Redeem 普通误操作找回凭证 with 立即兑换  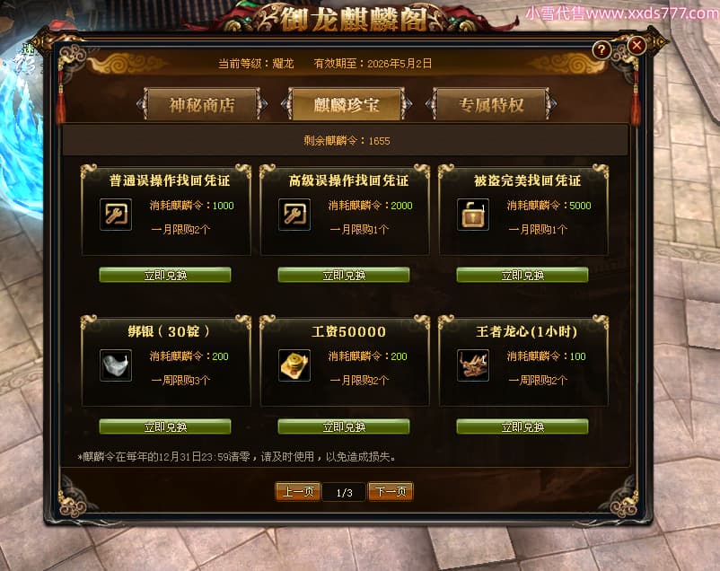click(x=165, y=275)
